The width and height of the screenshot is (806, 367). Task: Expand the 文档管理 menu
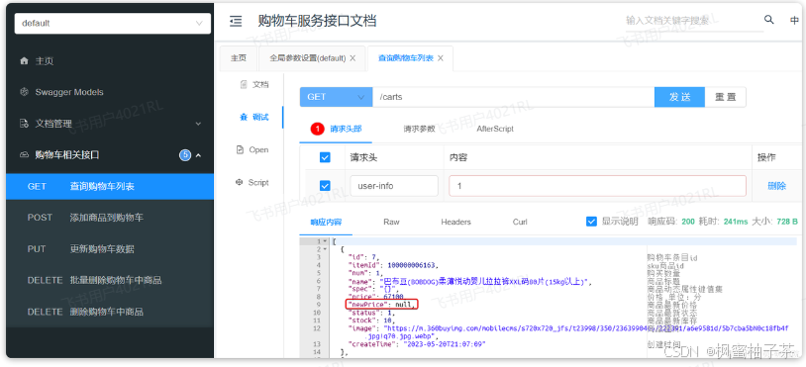[198, 125]
